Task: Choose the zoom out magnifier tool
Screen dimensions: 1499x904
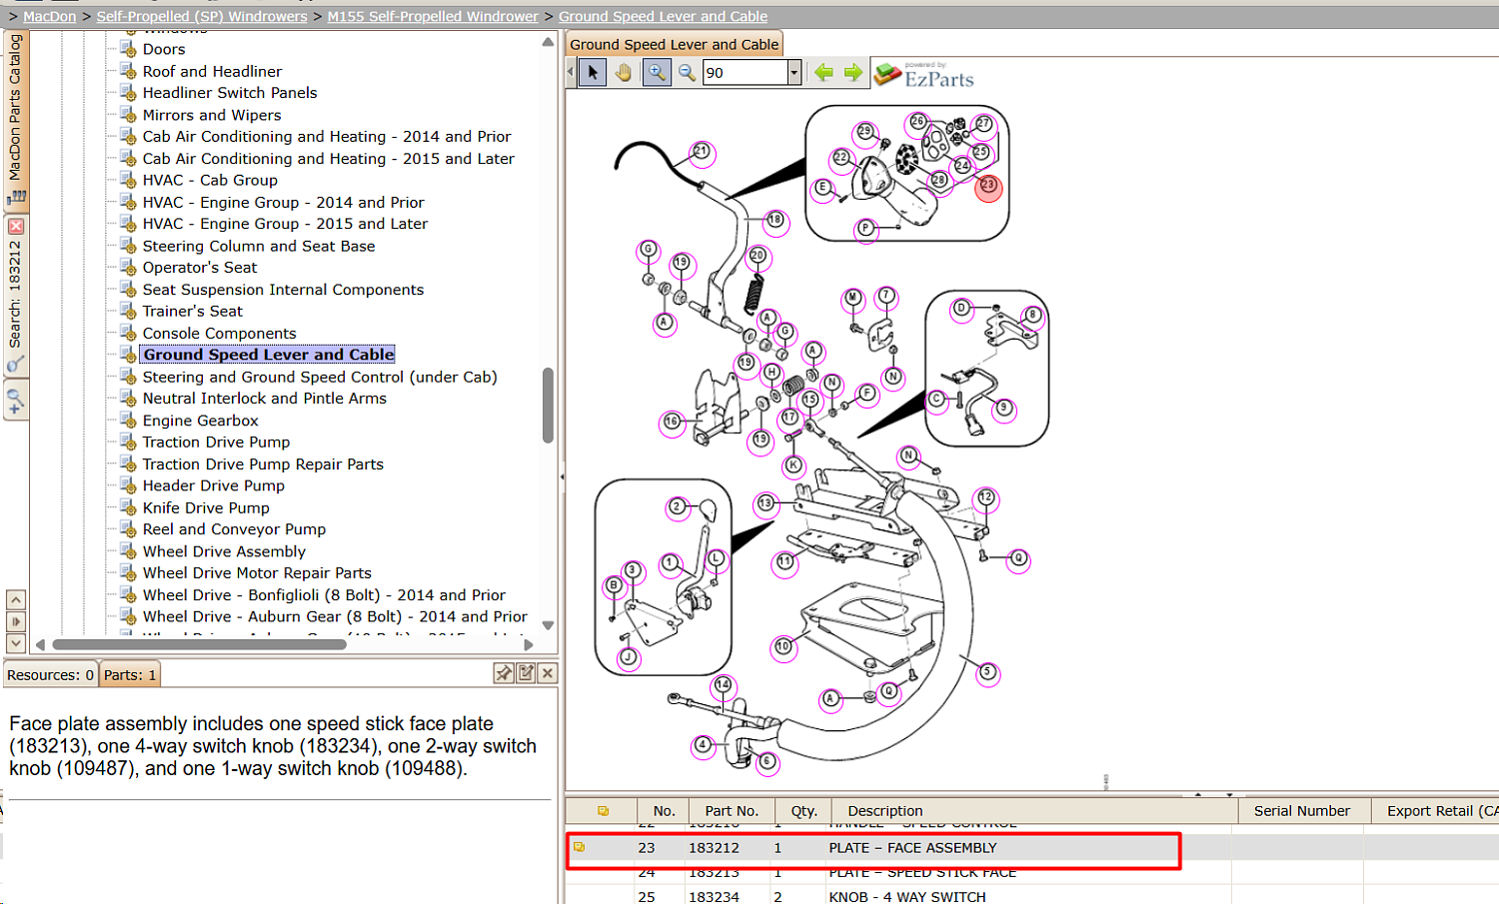Action: (x=687, y=72)
